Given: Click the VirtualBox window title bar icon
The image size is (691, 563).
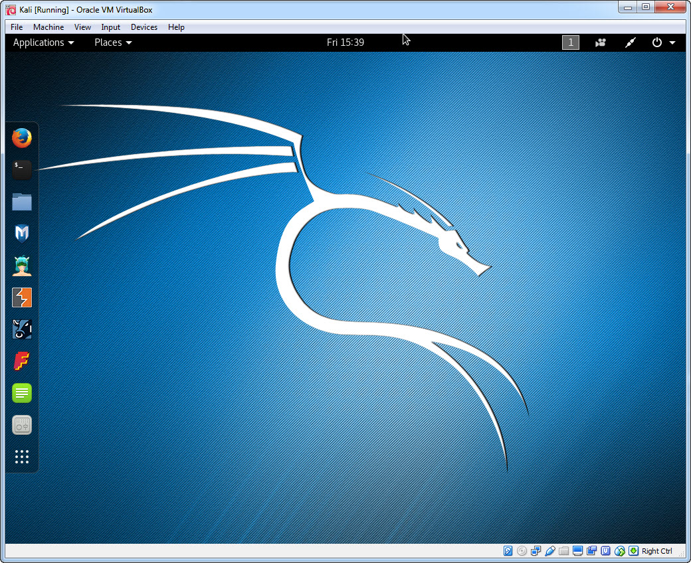Looking at the screenshot, I should pos(11,10).
